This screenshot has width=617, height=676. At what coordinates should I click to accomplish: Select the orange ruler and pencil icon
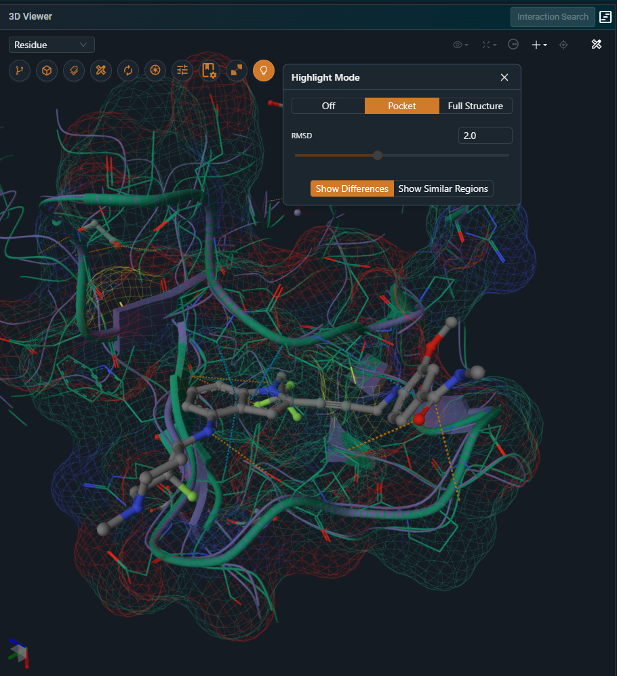pos(100,71)
